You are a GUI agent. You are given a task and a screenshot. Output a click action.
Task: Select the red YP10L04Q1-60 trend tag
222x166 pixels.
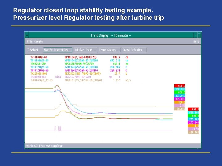39,57
